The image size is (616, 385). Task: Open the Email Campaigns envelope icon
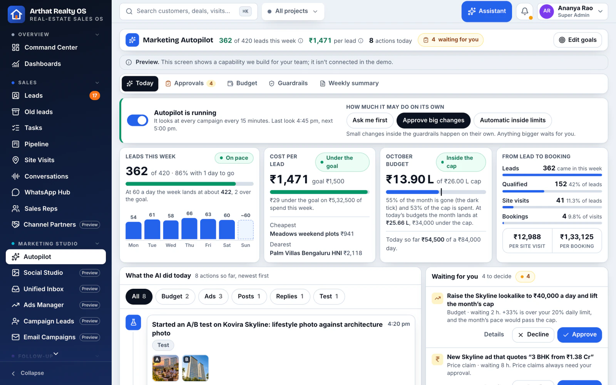[15, 337]
